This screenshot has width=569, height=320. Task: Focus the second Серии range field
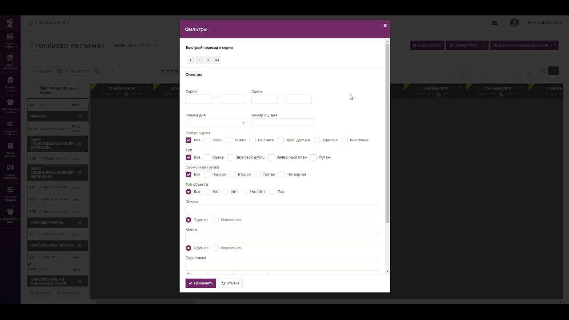coord(232,99)
